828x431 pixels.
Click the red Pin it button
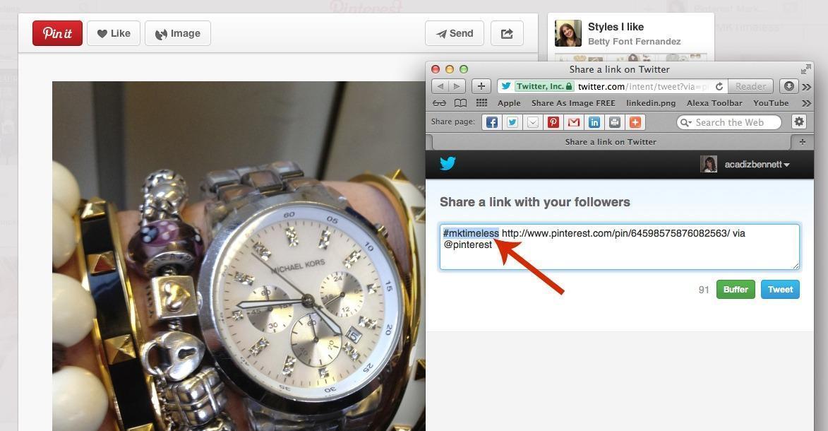pos(58,33)
